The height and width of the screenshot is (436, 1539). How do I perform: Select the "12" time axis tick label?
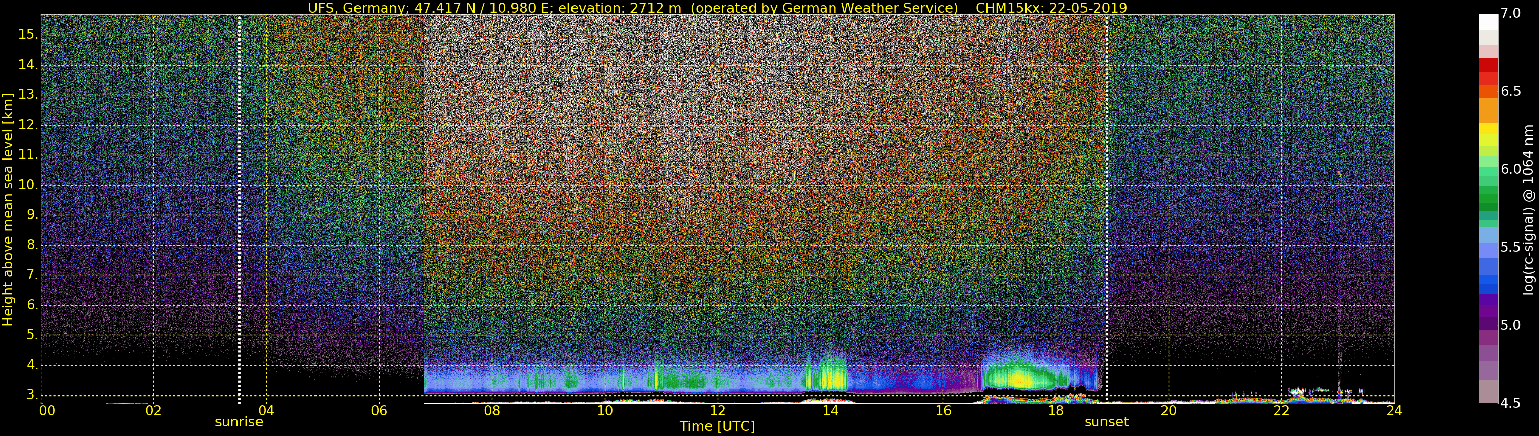pos(718,411)
